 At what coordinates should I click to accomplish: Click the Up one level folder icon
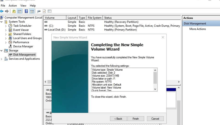[14, 11]
